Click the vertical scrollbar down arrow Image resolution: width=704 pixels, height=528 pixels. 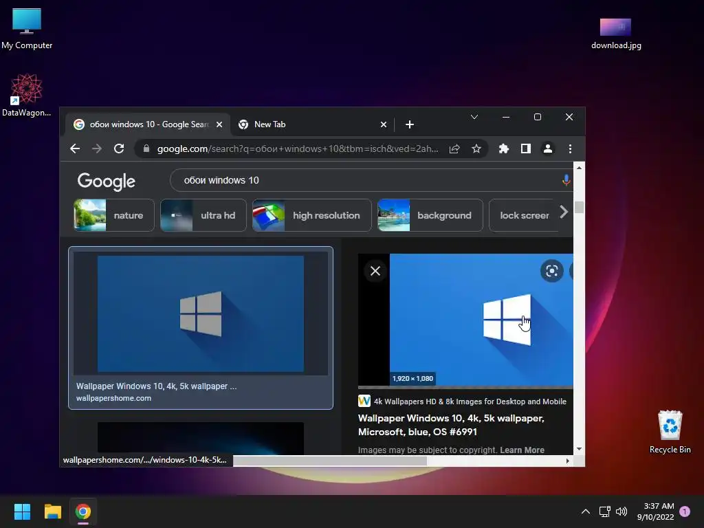(579, 448)
